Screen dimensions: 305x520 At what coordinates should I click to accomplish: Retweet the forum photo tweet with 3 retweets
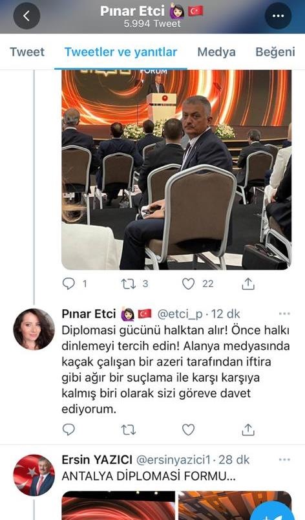point(128,284)
